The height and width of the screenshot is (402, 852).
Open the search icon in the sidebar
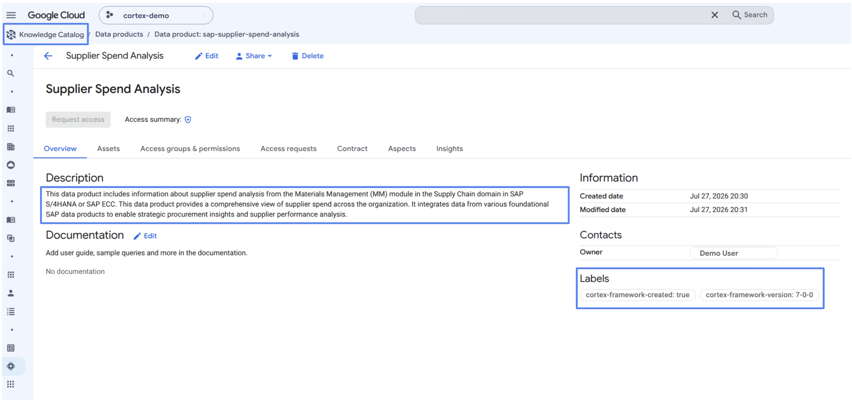point(11,73)
